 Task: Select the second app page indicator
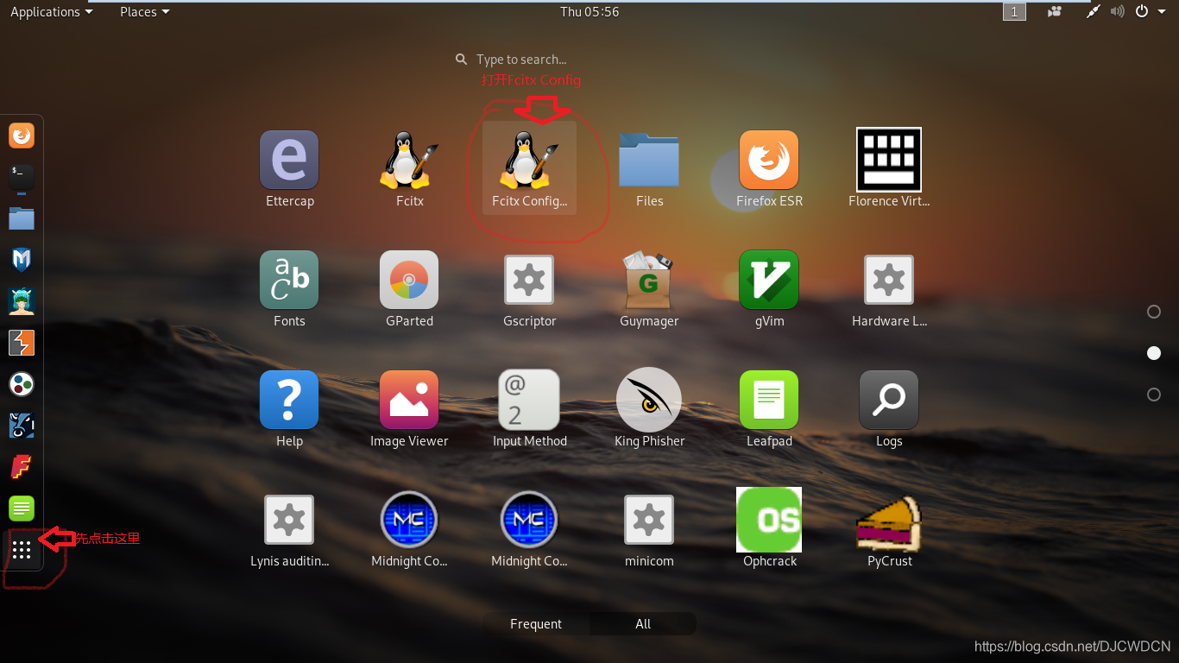click(x=1154, y=353)
